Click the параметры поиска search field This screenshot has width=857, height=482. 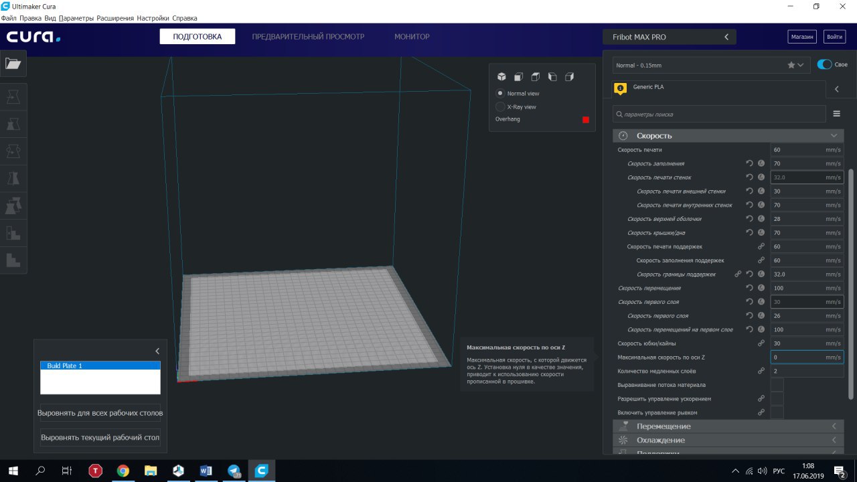point(719,114)
